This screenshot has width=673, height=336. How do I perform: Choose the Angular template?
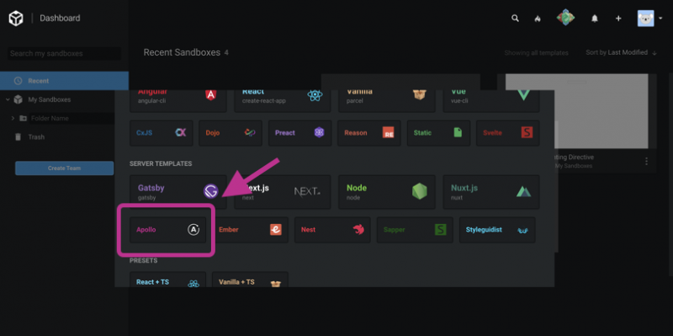tap(178, 101)
